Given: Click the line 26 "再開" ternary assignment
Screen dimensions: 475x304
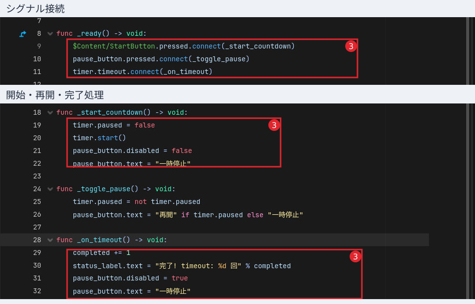Looking at the screenshot, I should [188, 215].
